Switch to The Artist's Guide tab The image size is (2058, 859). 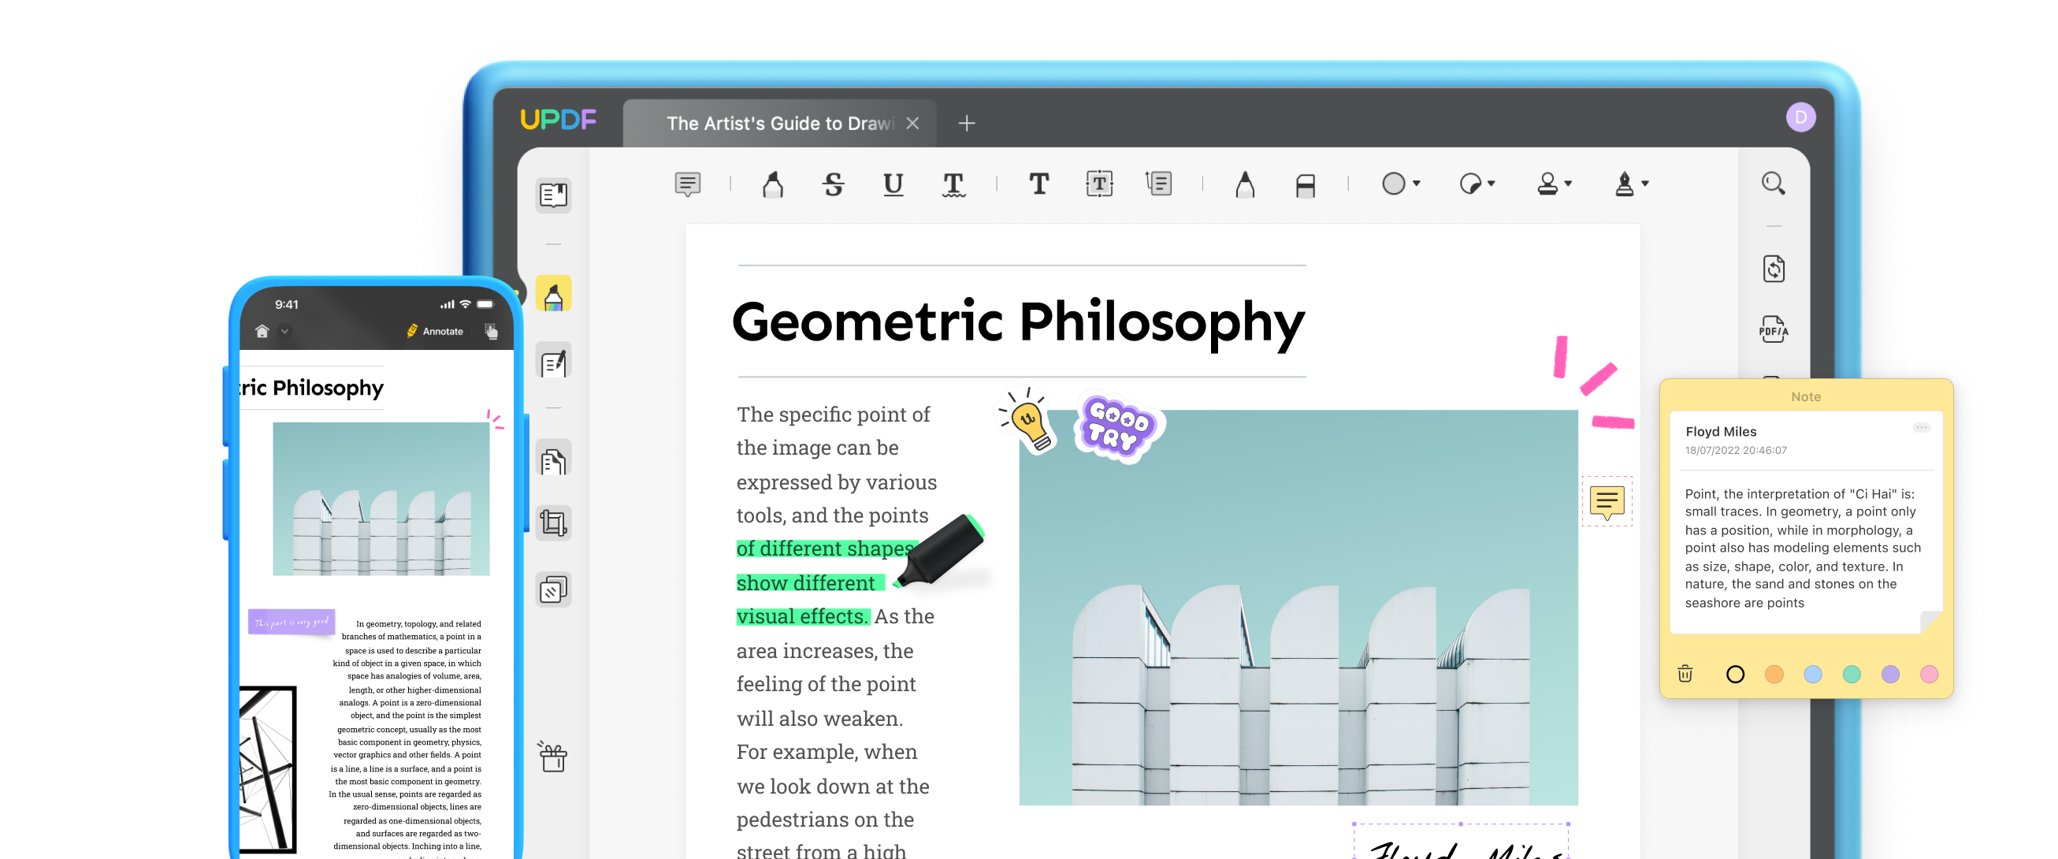(779, 123)
